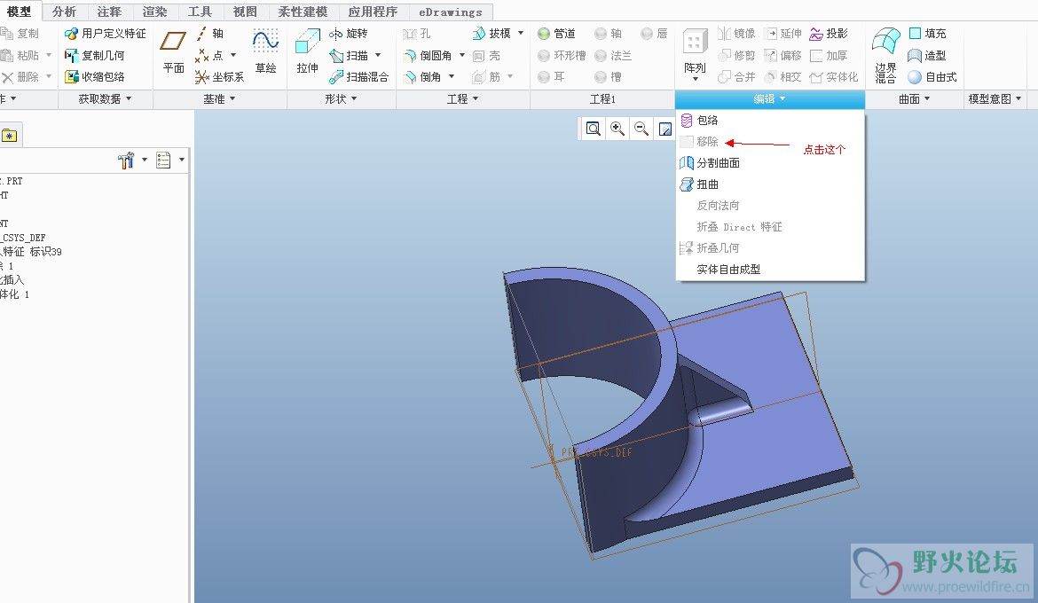Click the zoom in icon
Image resolution: width=1038 pixels, height=603 pixels.
coord(617,129)
